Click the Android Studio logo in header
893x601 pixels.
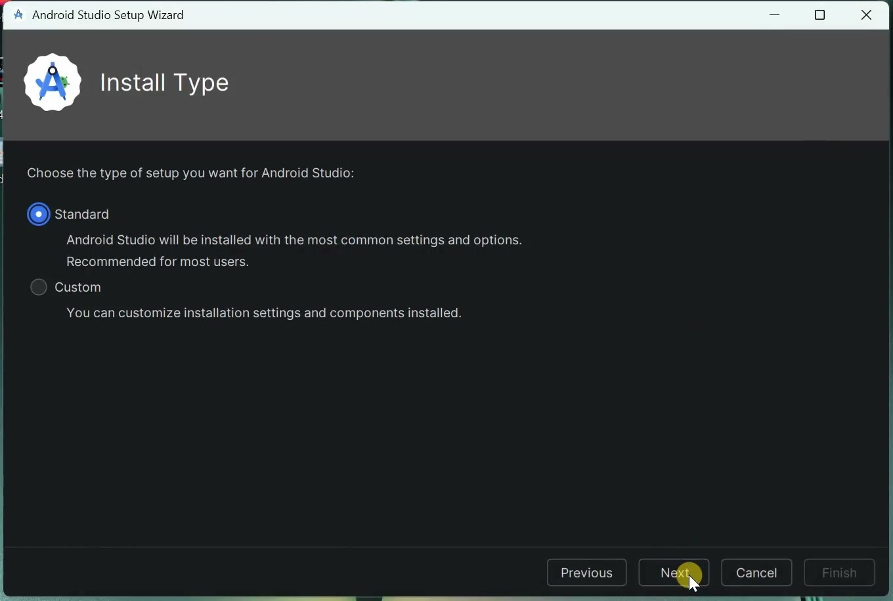53,82
